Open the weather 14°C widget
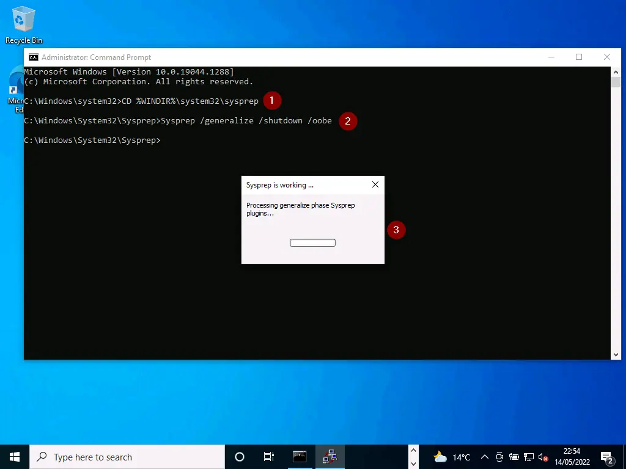626x469 pixels. (452, 457)
